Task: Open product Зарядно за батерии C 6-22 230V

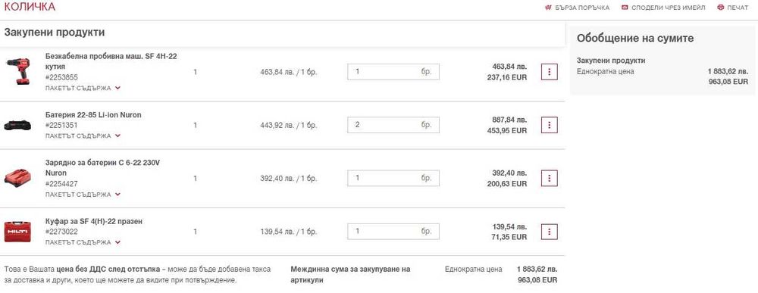Action: tap(102, 168)
